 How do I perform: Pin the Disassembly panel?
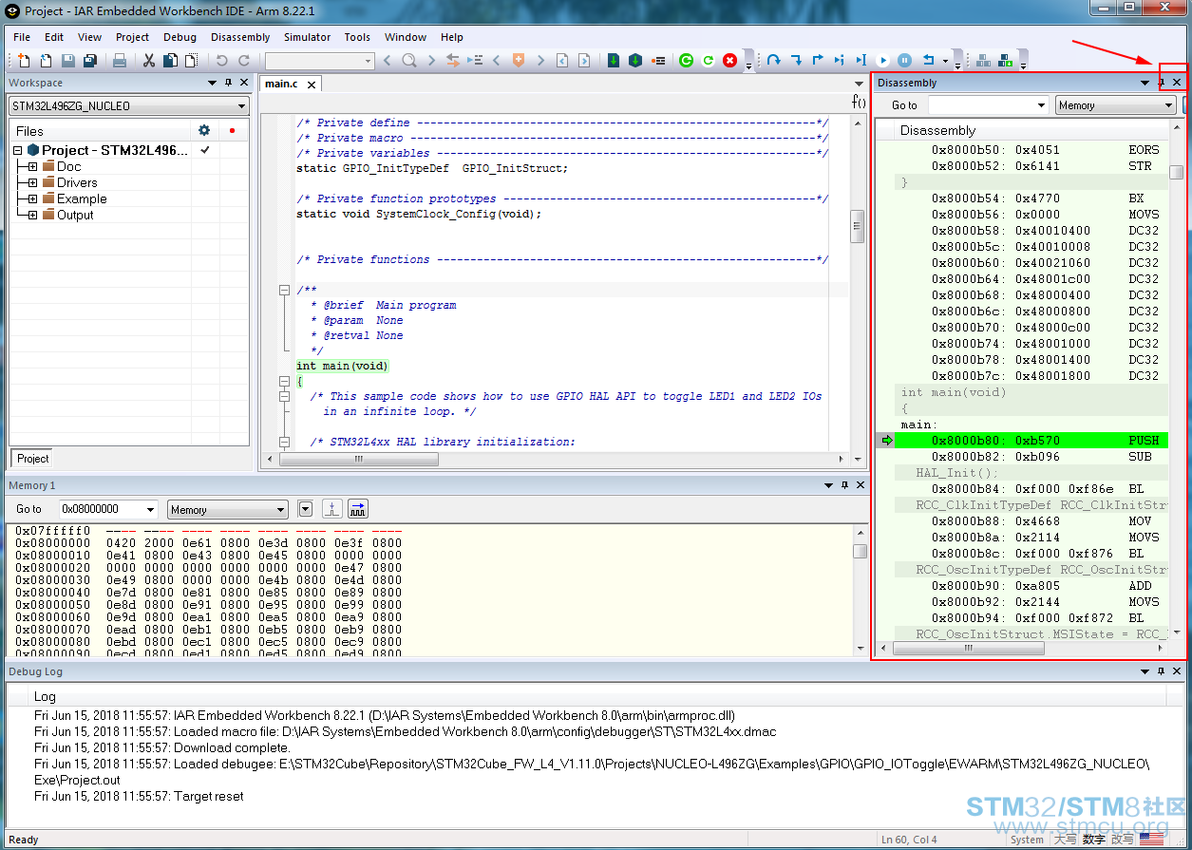[x=1161, y=83]
